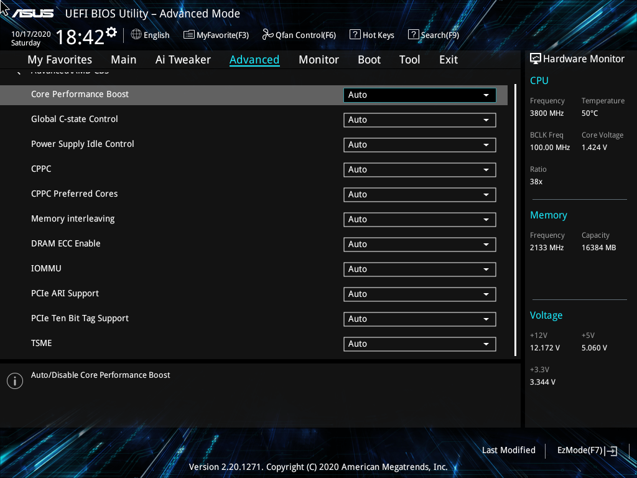
Task: Click the Hardware Monitor display icon
Action: click(536, 59)
